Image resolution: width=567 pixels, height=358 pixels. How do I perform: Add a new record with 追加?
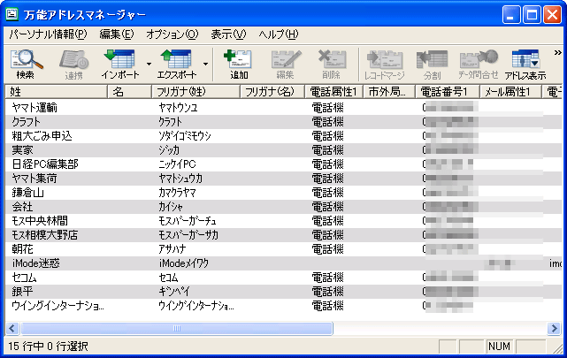[239, 65]
